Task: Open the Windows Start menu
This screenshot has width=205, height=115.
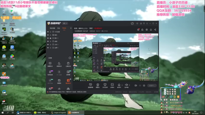Action: (x=2, y=113)
